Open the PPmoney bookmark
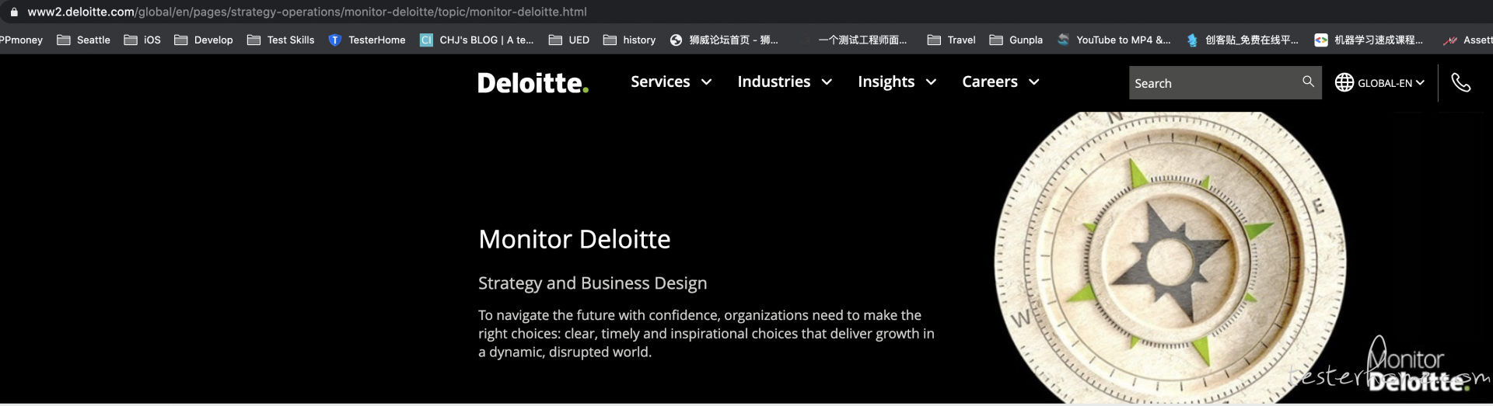The image size is (1493, 406). pyautogui.click(x=21, y=40)
